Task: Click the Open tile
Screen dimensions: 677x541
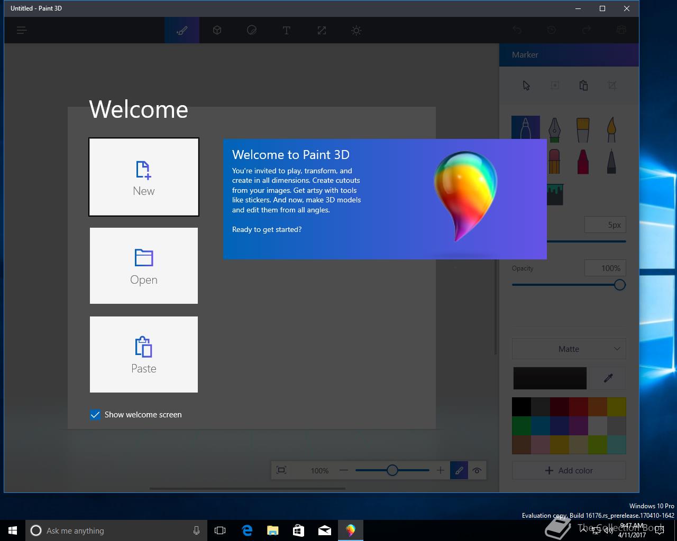Action: [144, 266]
